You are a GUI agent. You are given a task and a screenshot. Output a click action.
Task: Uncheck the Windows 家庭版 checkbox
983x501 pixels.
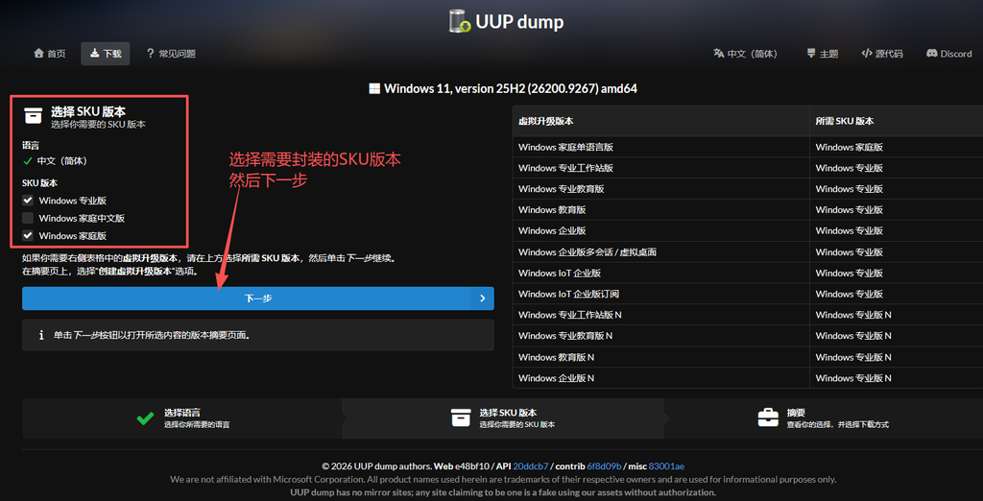pyautogui.click(x=28, y=236)
